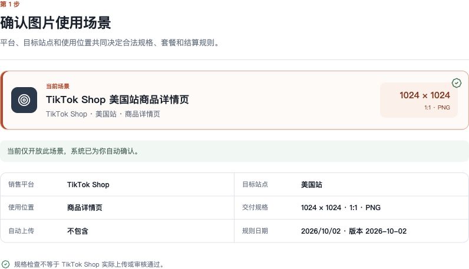The height and width of the screenshot is (269, 469).
Task: Click the '第 1 步' step label
Action: click(10, 4)
